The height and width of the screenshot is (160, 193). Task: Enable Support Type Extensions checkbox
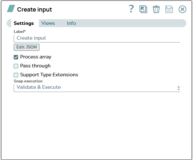(16, 75)
